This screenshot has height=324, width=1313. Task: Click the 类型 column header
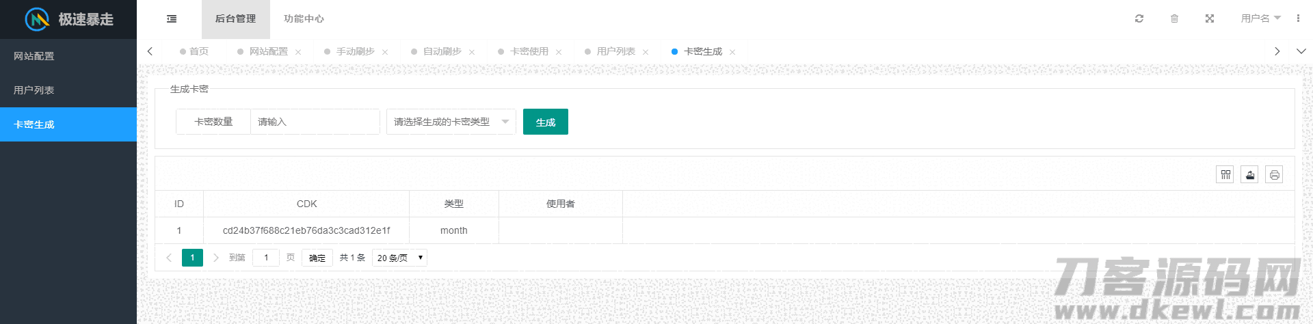tap(454, 204)
